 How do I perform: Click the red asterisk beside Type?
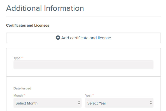(x=22, y=57)
